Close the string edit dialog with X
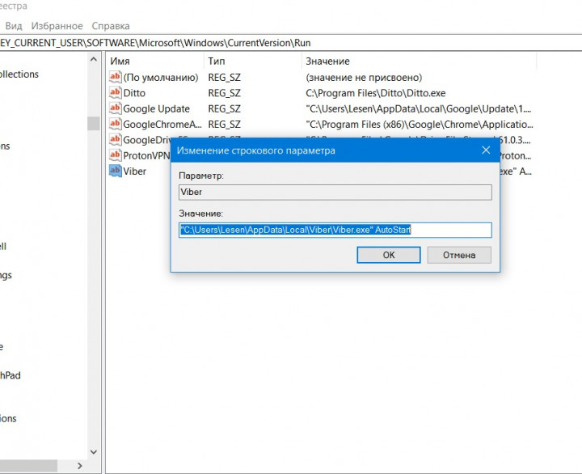This screenshot has width=582, height=474. point(486,150)
